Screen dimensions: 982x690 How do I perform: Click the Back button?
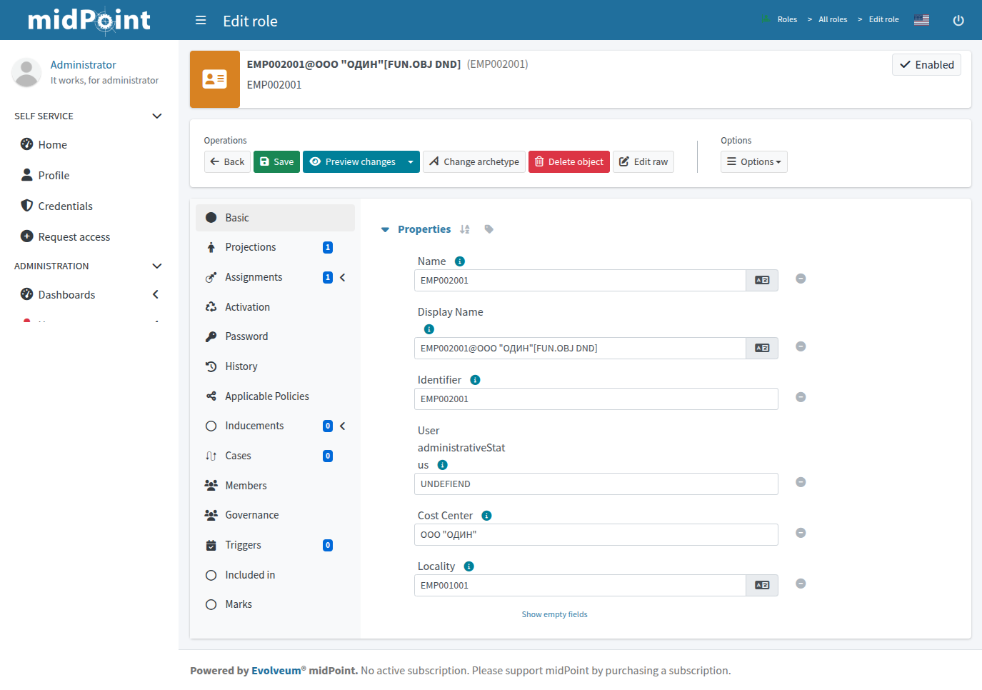coord(227,162)
